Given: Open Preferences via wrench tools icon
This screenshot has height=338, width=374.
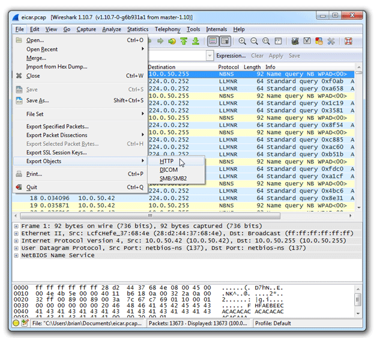Looking at the screenshot, I should [331, 41].
